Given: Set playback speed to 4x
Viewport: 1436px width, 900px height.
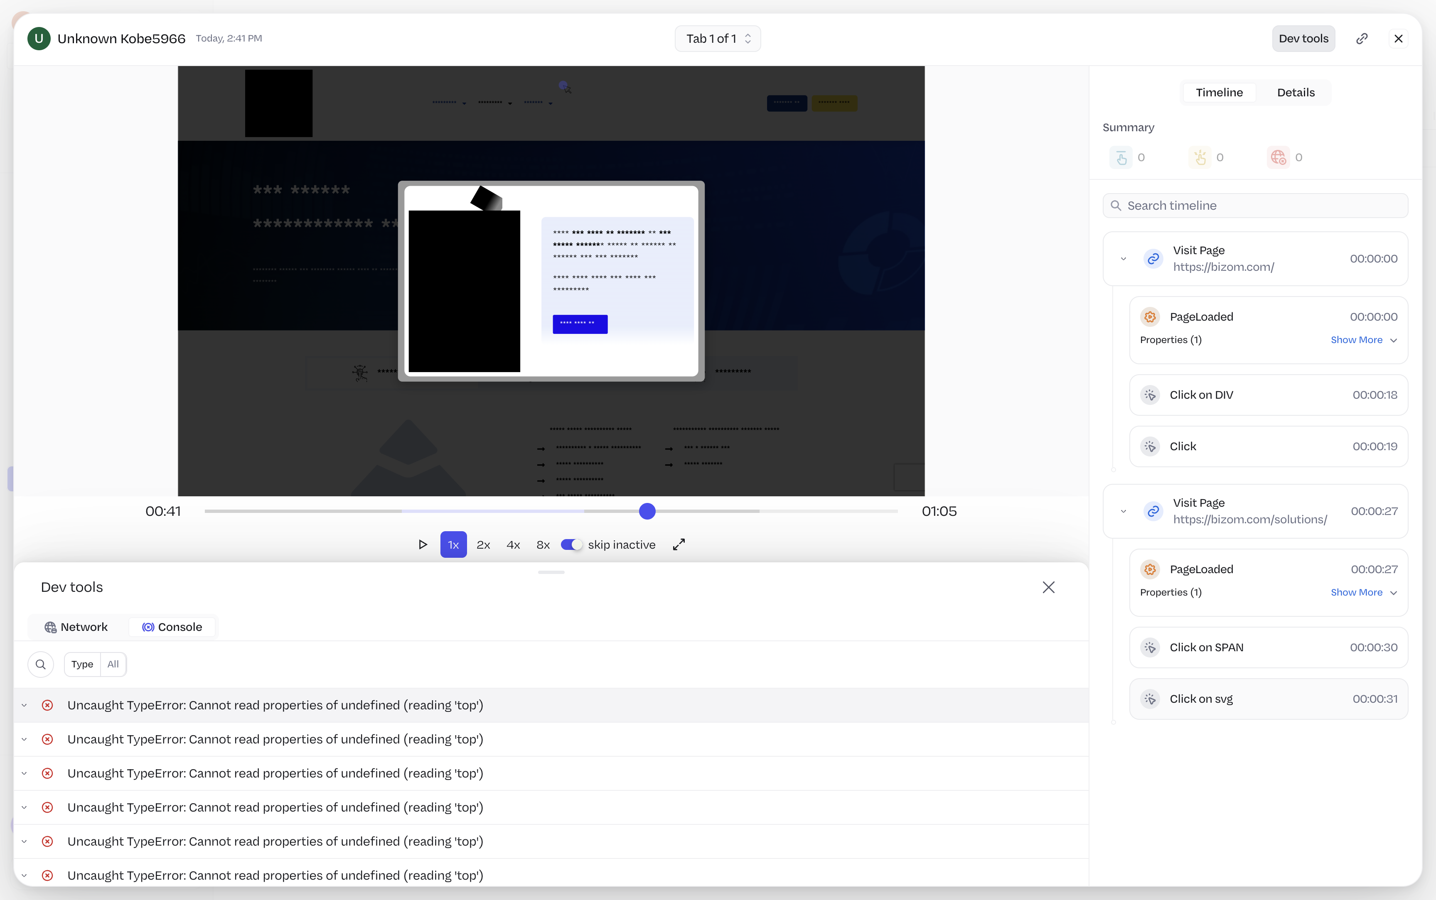Looking at the screenshot, I should tap(513, 544).
